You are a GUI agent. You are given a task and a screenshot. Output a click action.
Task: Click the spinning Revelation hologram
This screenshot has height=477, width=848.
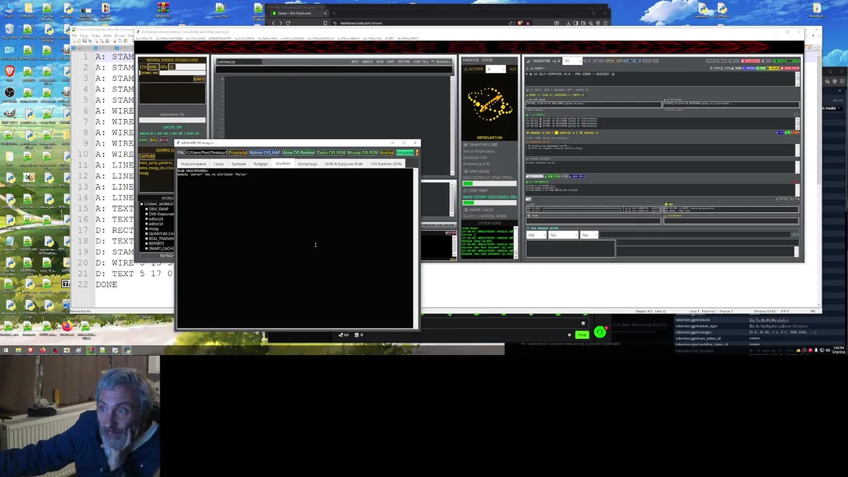490,105
